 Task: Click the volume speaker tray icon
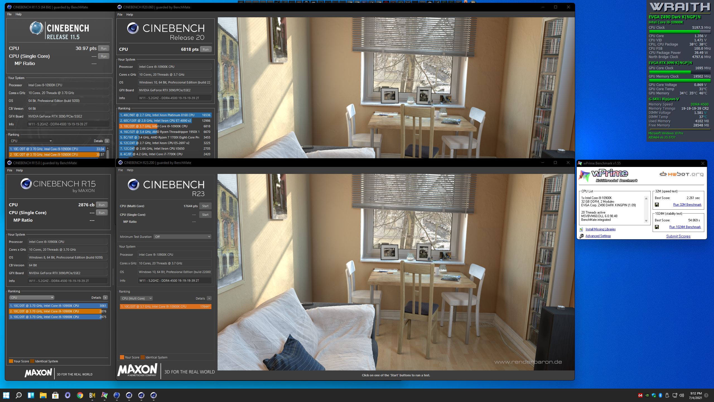[682, 395]
